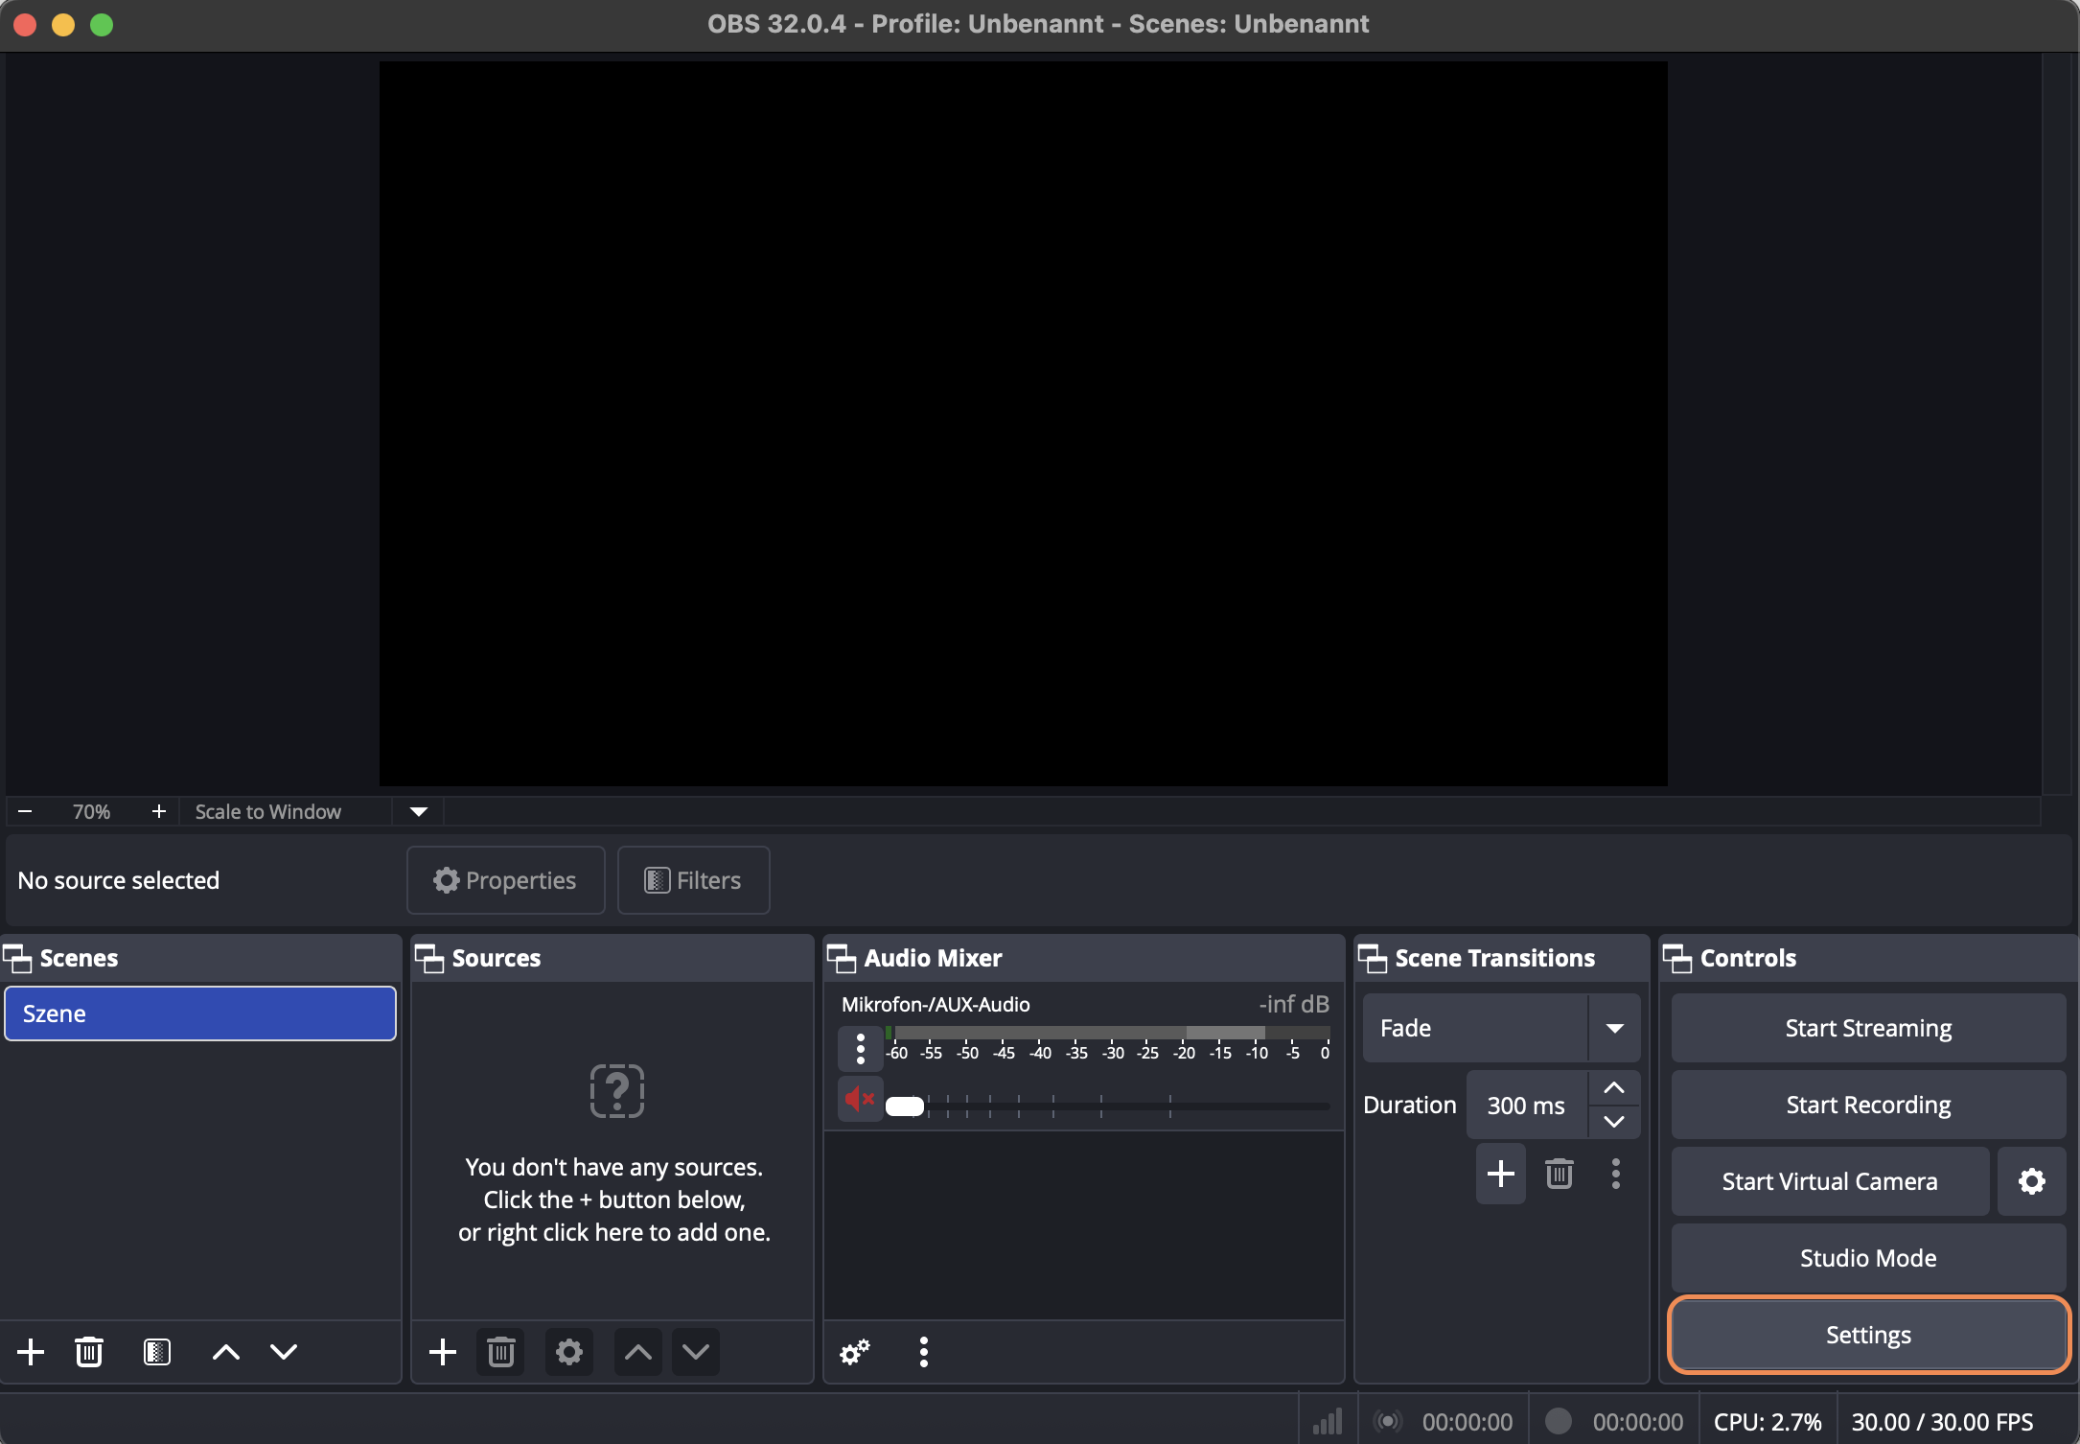The image size is (2080, 1444).
Task: Click Audio Mixer panel dock icon
Action: [842, 958]
